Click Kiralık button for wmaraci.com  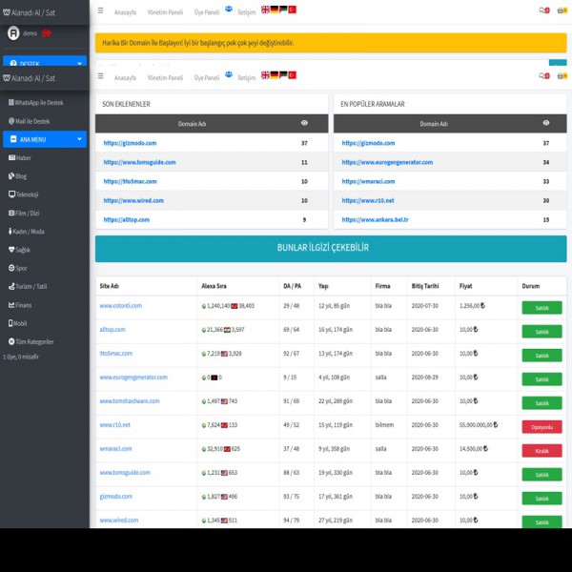click(541, 451)
